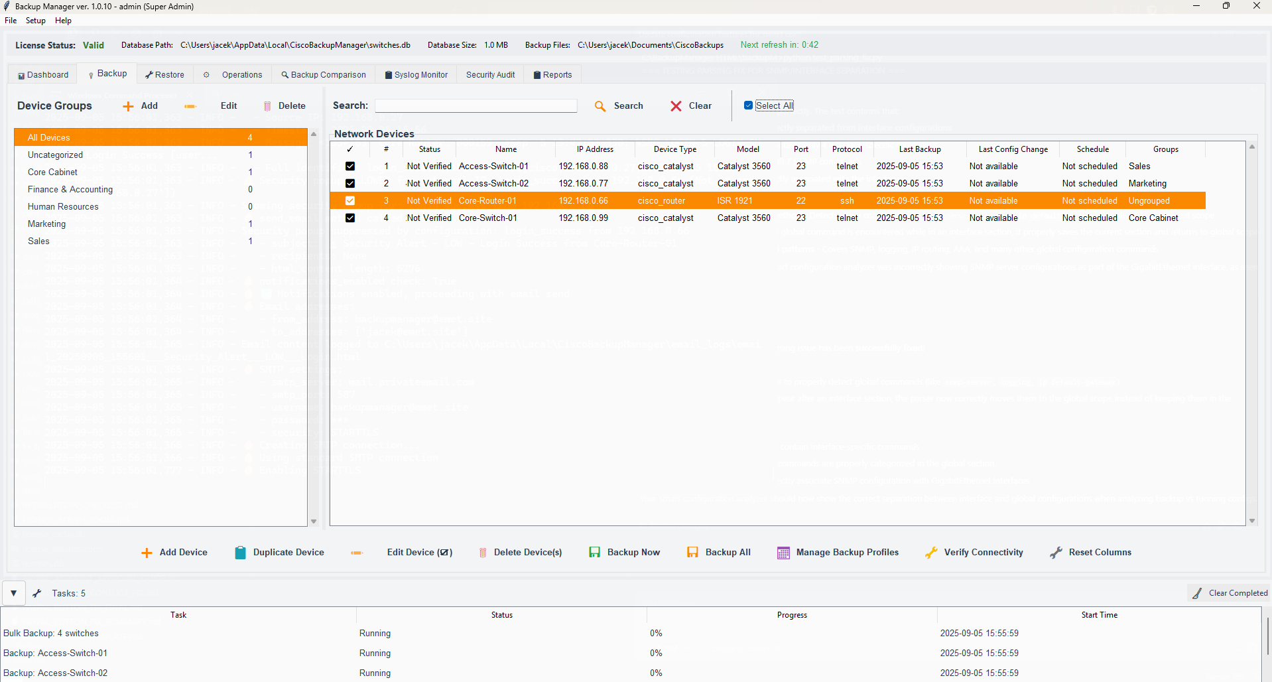Switch to the Restore tab

[x=165, y=75]
